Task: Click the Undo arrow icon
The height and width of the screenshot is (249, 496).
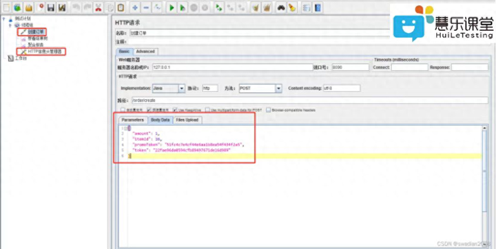Action: [x=76, y=8]
